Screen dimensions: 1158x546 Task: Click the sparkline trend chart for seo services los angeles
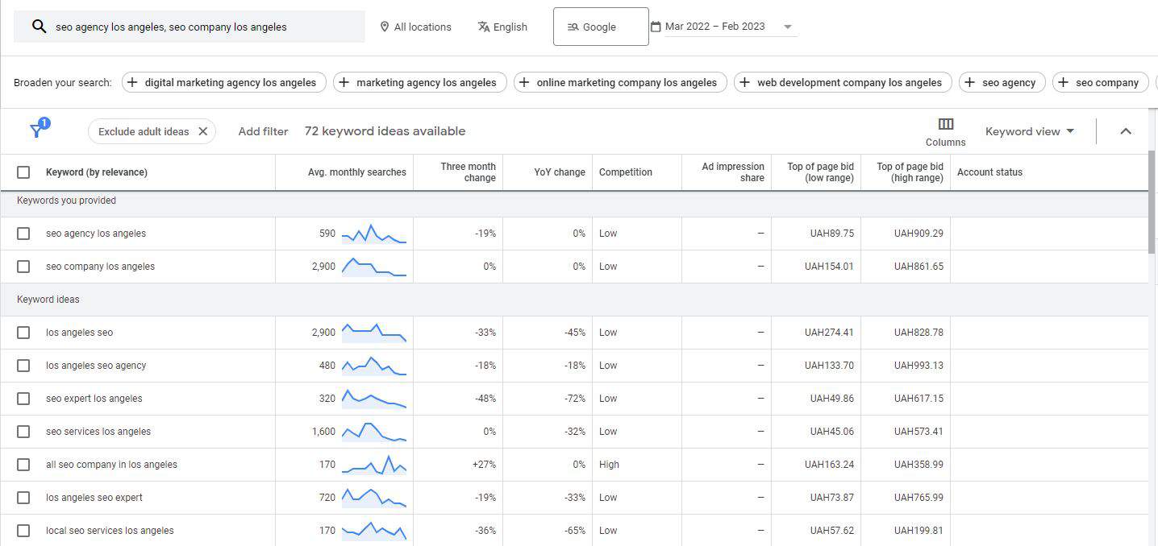[x=373, y=431]
